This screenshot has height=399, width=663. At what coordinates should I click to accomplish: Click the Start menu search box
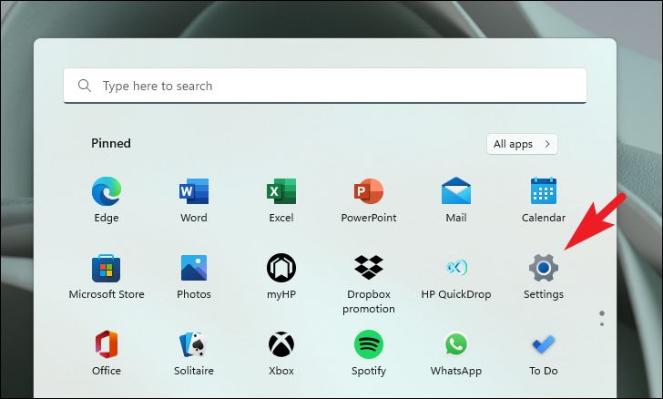(325, 86)
